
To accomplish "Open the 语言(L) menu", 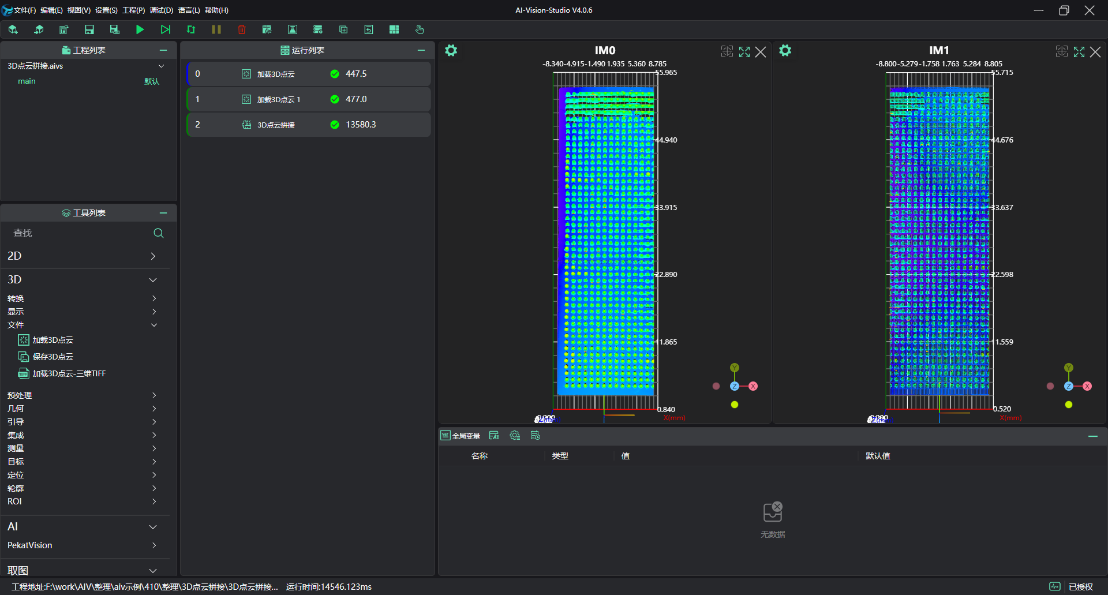I will click(189, 10).
